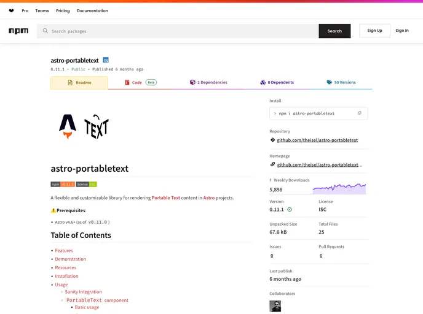423x314 pixels.
Task: Click the weekly downloads arrow icon
Action: tap(271, 180)
